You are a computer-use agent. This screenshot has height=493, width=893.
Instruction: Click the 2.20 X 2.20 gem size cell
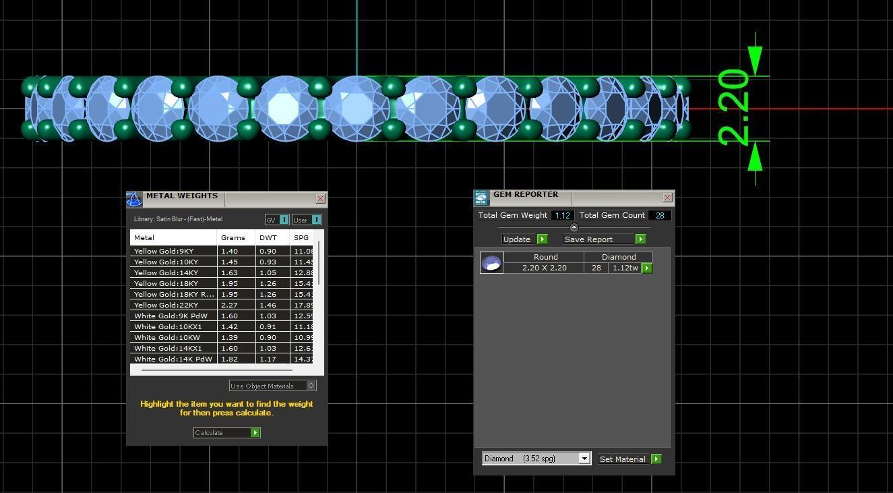click(x=544, y=268)
